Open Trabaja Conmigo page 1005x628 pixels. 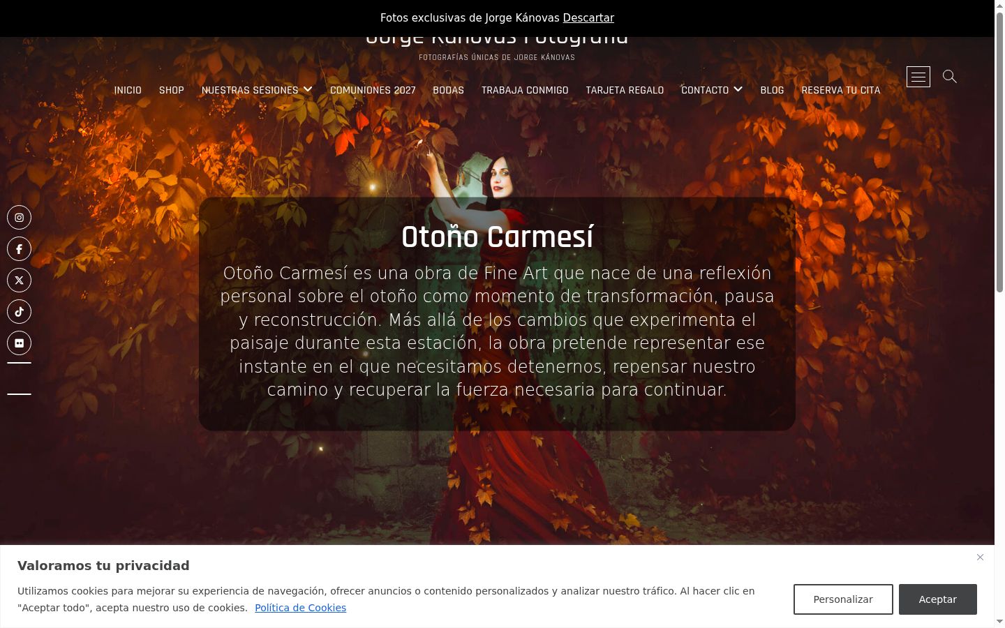point(525,90)
